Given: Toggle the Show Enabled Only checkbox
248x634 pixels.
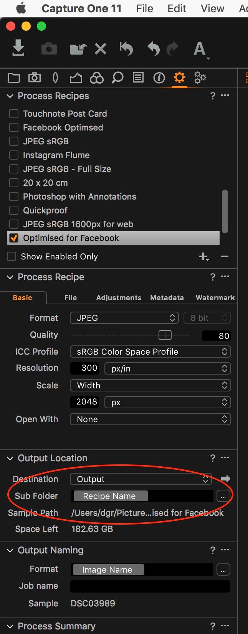Looking at the screenshot, I should [12, 256].
